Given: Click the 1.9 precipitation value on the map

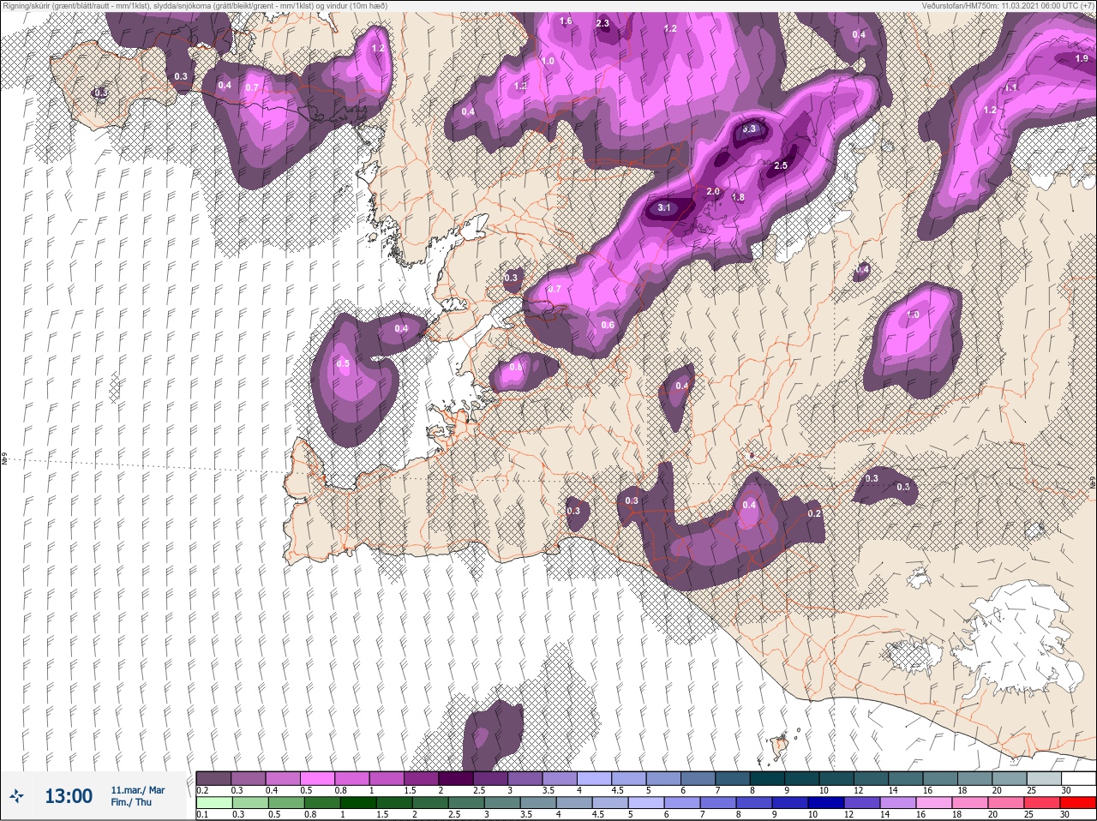Looking at the screenshot, I should [1082, 59].
